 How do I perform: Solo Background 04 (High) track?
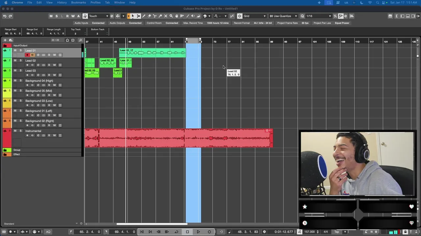(20, 81)
